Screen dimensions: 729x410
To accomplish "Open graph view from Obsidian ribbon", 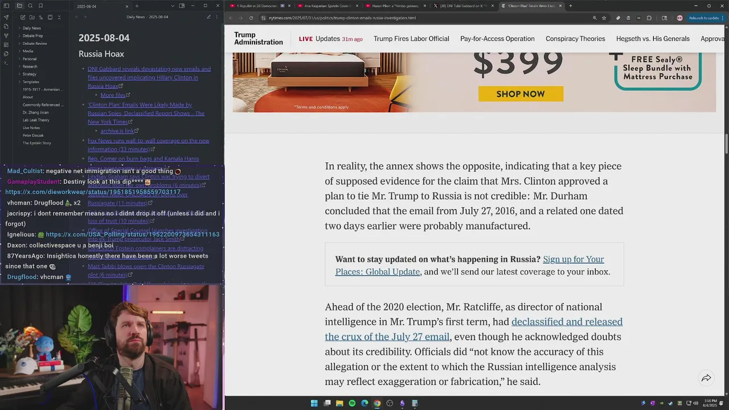I will click(x=6, y=35).
